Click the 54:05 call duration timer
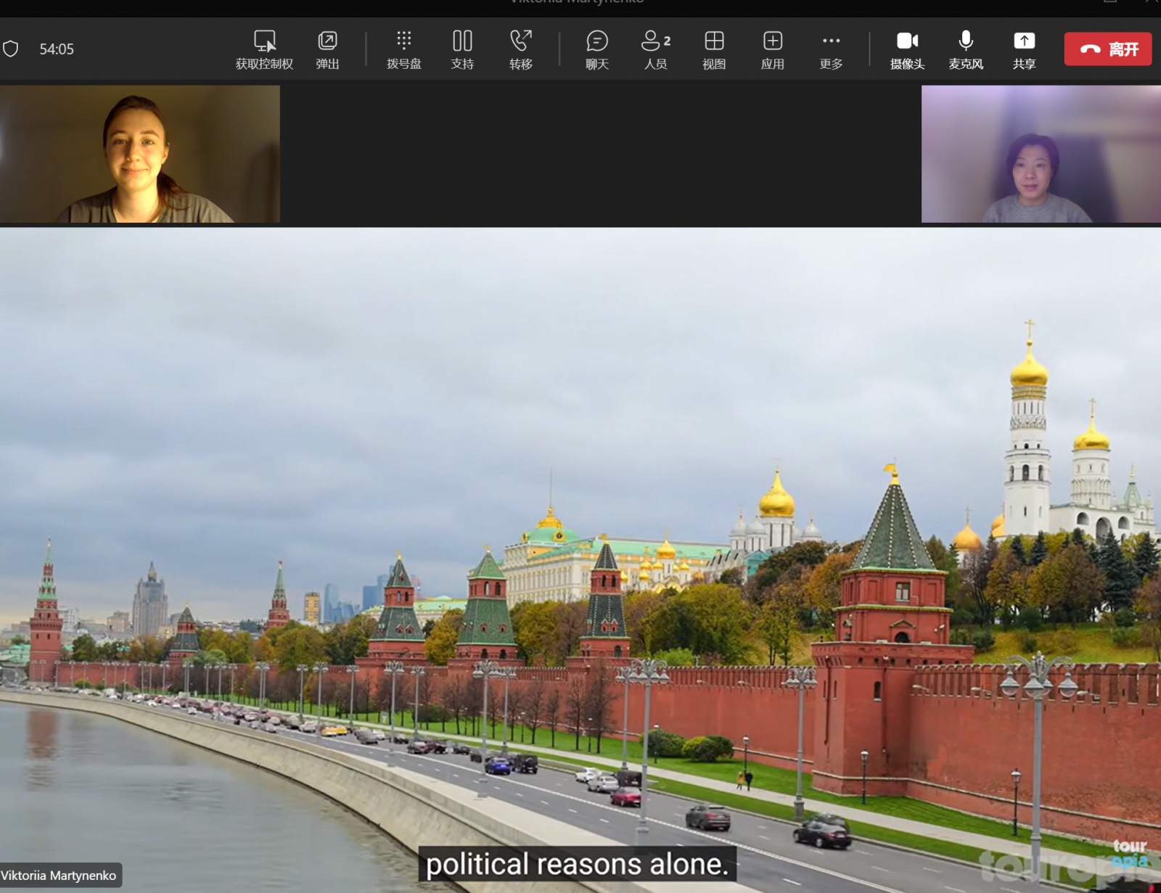The height and width of the screenshot is (893, 1161). 57,49
